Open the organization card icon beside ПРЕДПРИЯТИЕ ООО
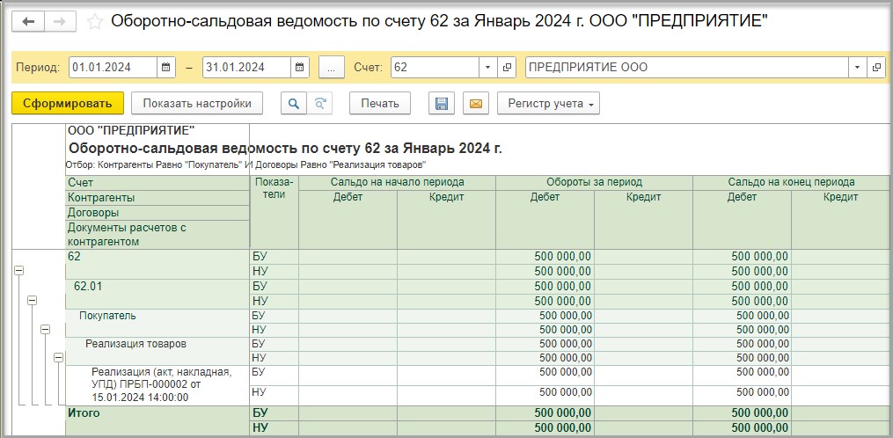Screen dimensions: 893x438 (x=875, y=68)
